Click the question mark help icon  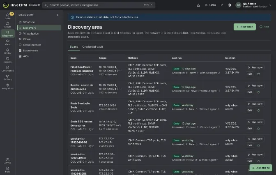222,5
